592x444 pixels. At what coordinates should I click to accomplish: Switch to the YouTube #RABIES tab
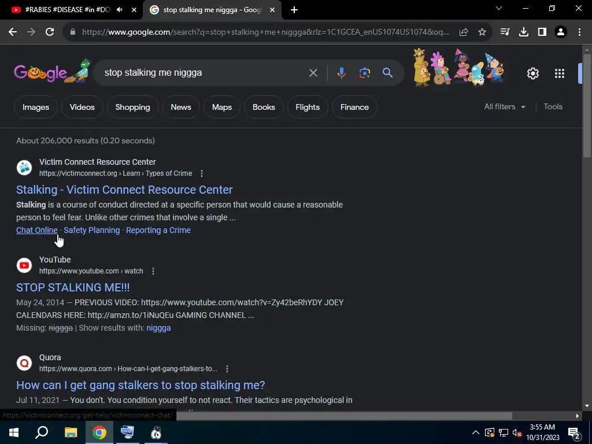tap(67, 10)
